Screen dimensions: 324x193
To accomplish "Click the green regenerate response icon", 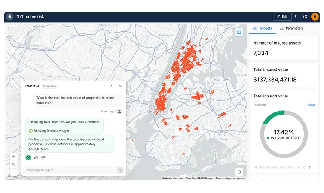I will [x=28, y=157].
